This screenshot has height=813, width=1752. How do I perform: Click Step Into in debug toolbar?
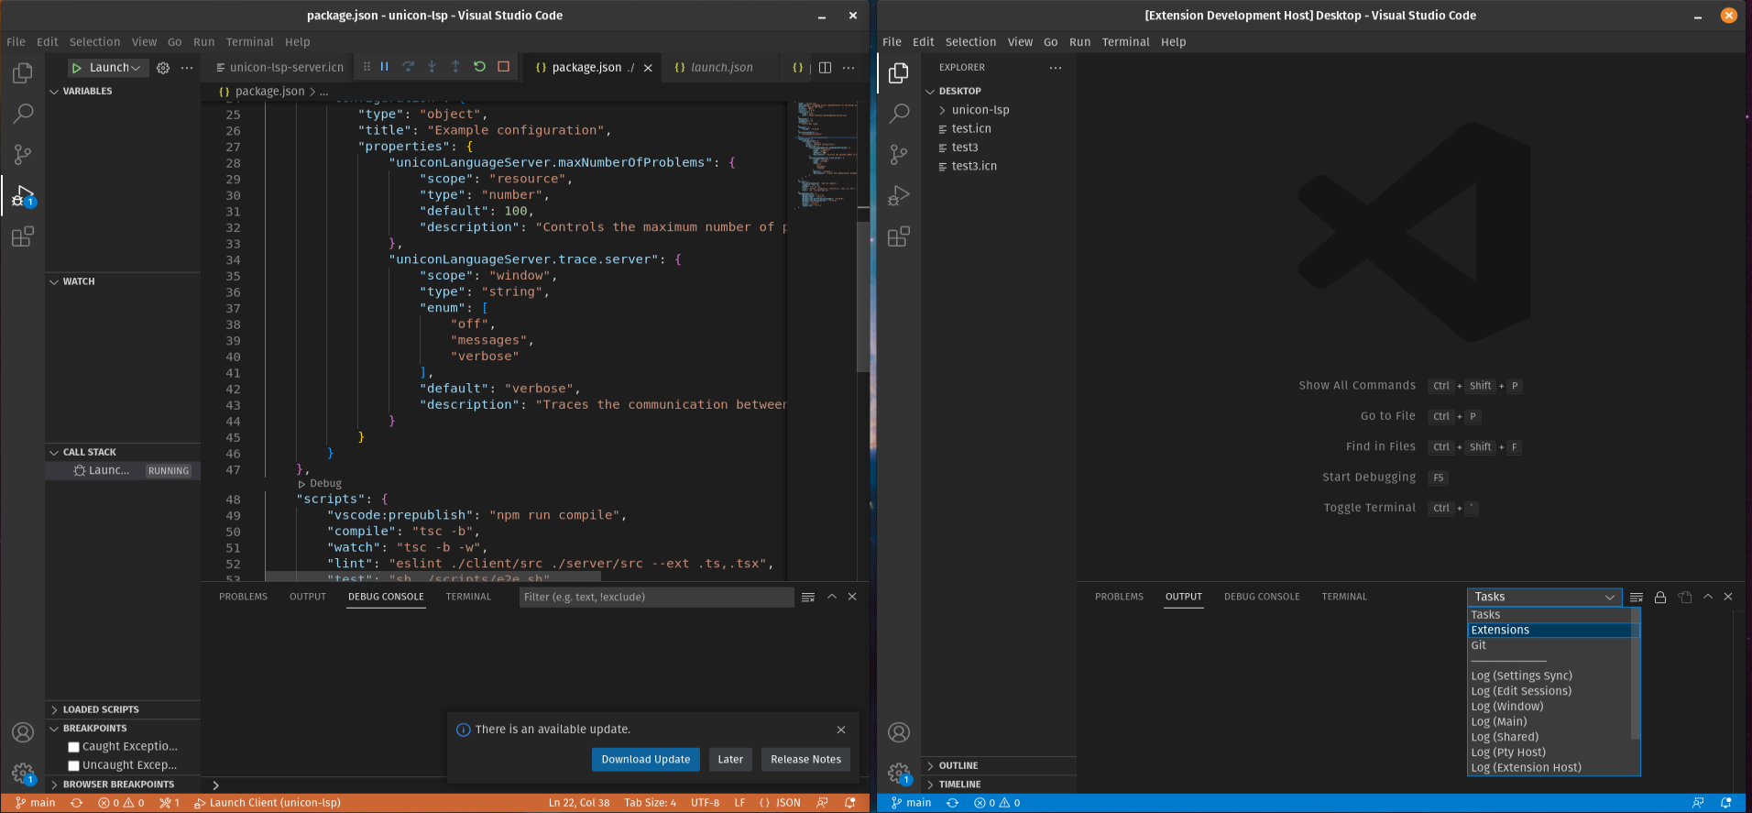(433, 67)
